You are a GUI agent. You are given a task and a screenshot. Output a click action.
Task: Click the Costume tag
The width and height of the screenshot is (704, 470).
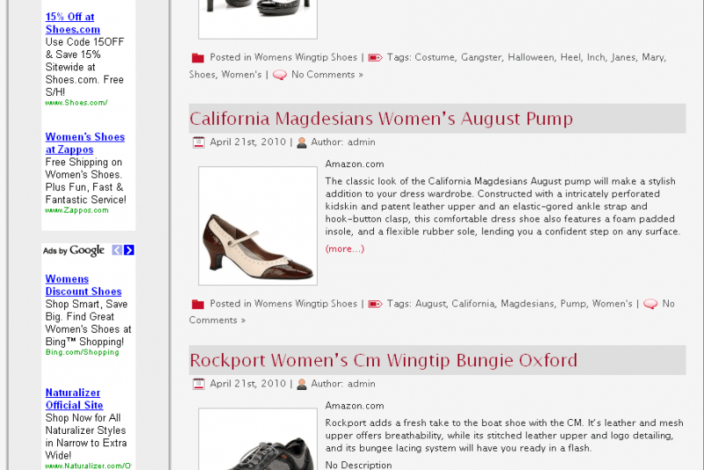[x=434, y=57]
